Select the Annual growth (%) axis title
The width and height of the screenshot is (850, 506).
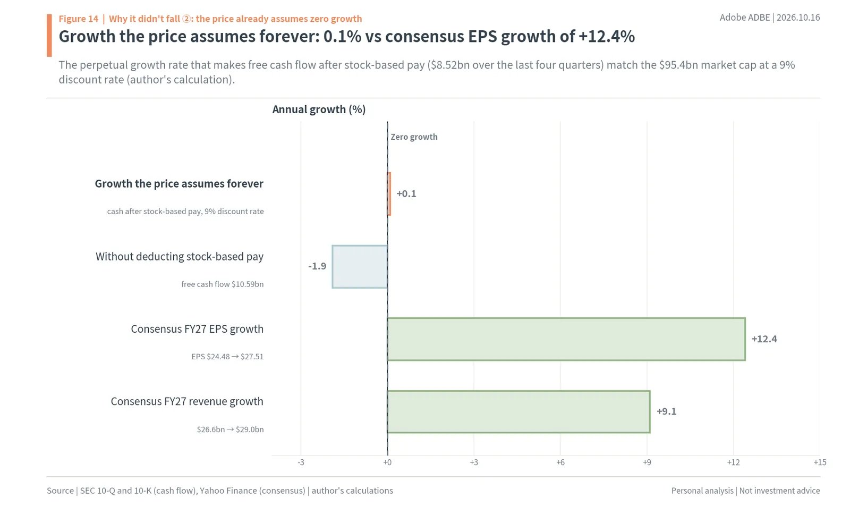[x=319, y=109]
